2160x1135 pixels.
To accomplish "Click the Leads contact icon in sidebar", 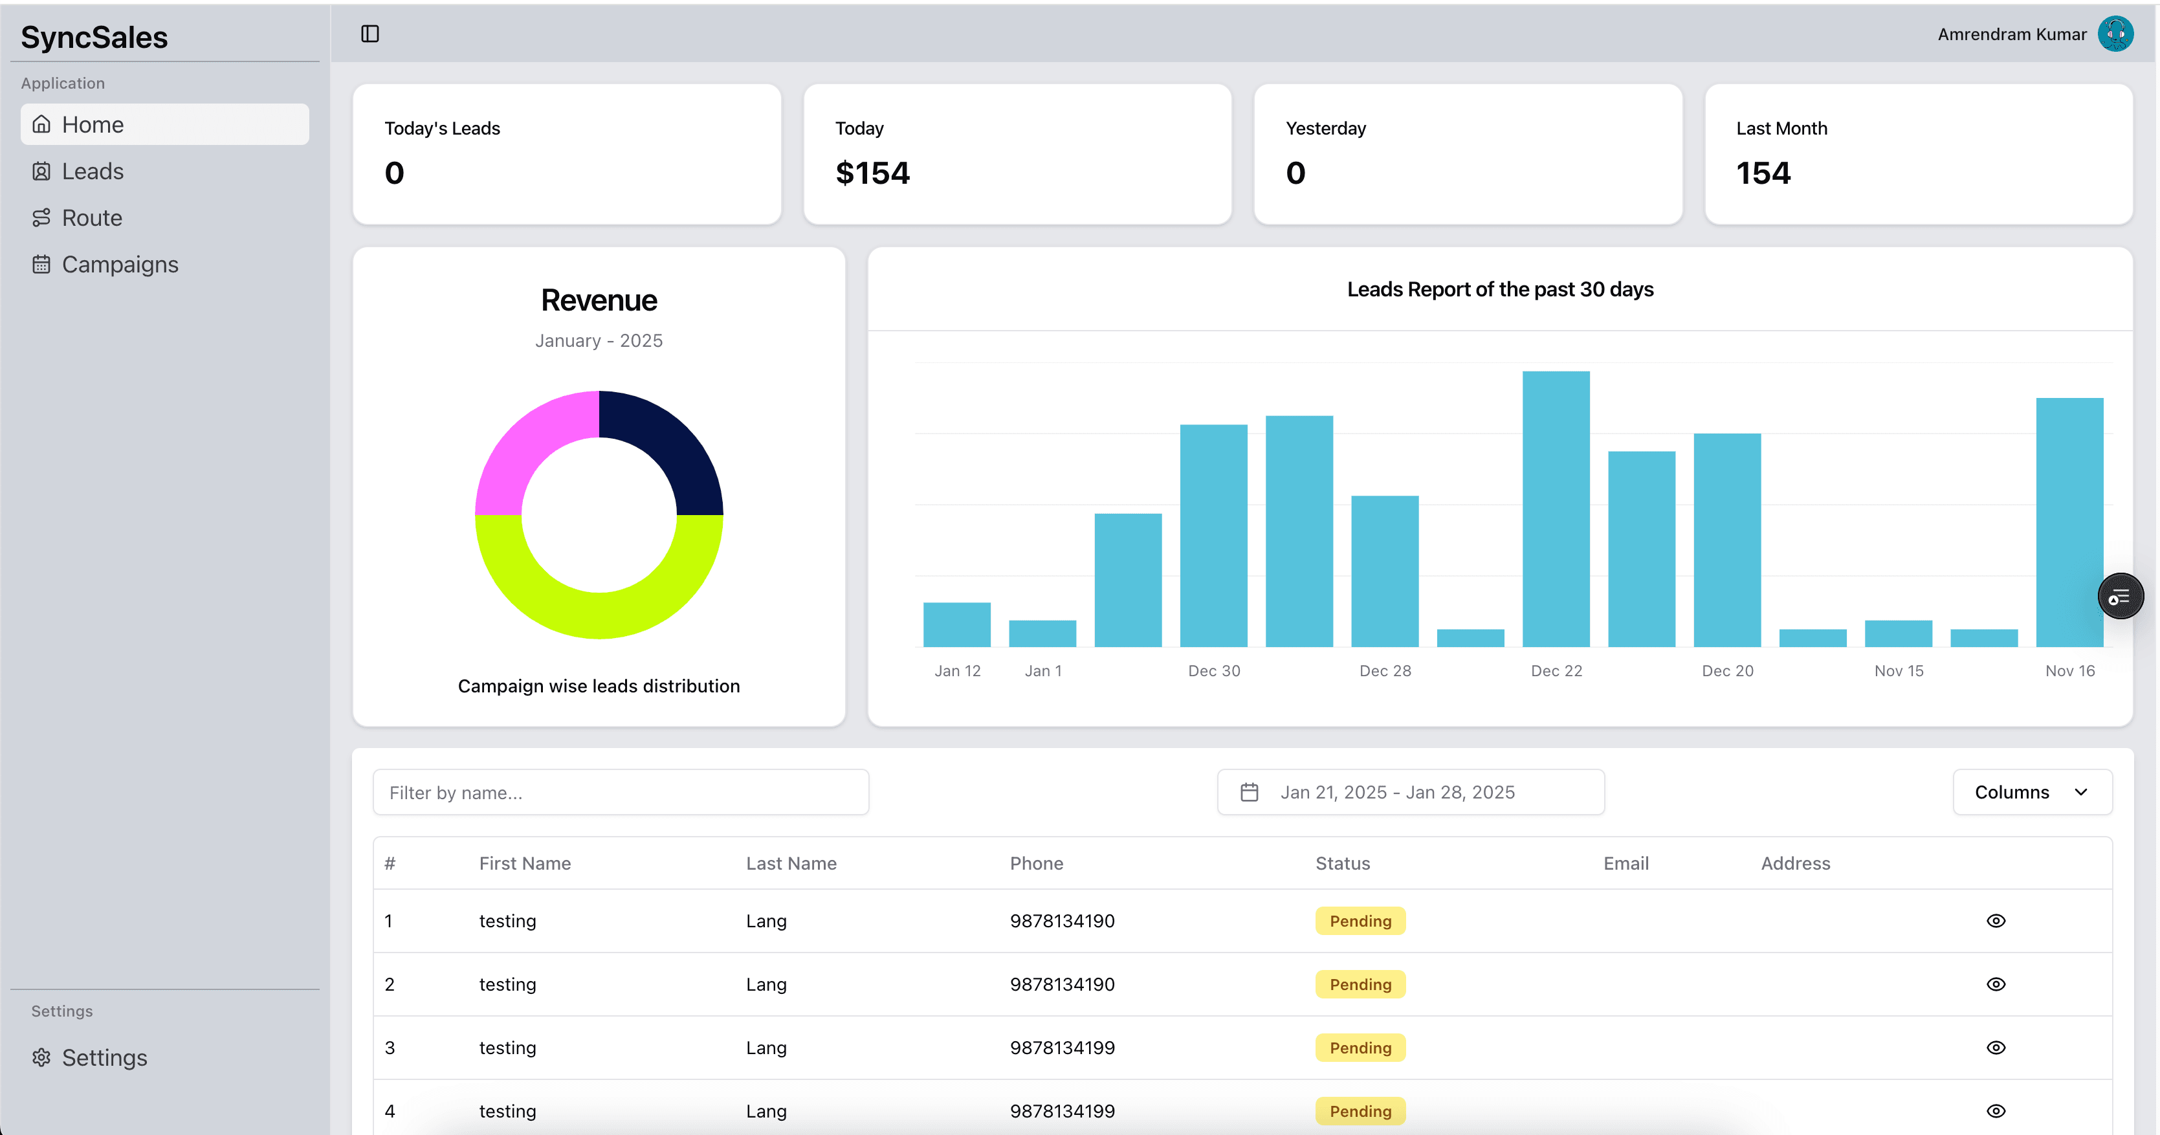I will click(x=41, y=171).
